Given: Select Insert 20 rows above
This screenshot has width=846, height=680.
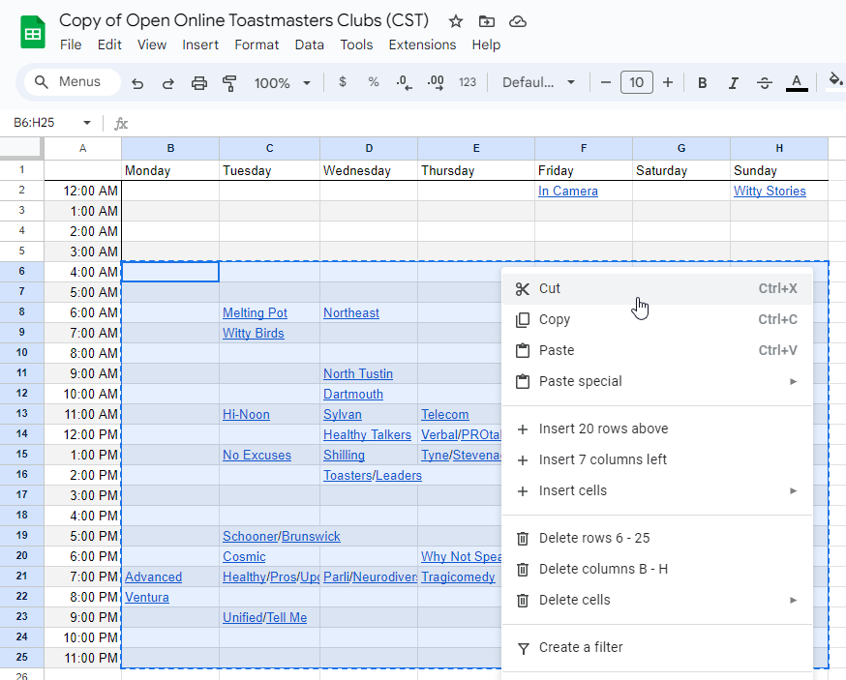Looking at the screenshot, I should point(657,429).
